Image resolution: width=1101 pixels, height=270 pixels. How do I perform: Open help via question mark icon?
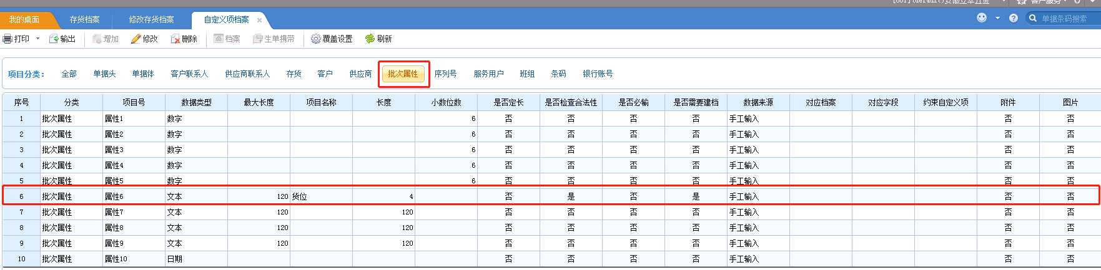1014,18
